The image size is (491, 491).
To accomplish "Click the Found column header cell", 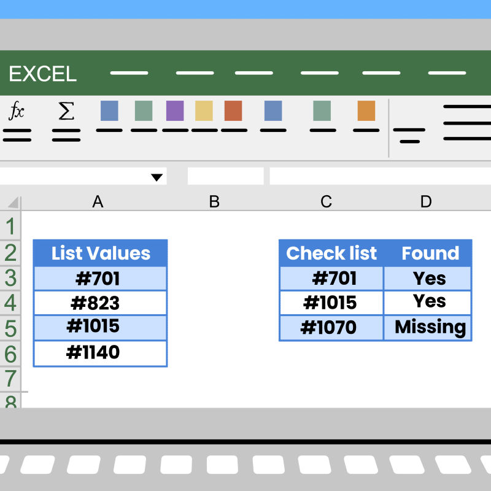I will 429,253.
